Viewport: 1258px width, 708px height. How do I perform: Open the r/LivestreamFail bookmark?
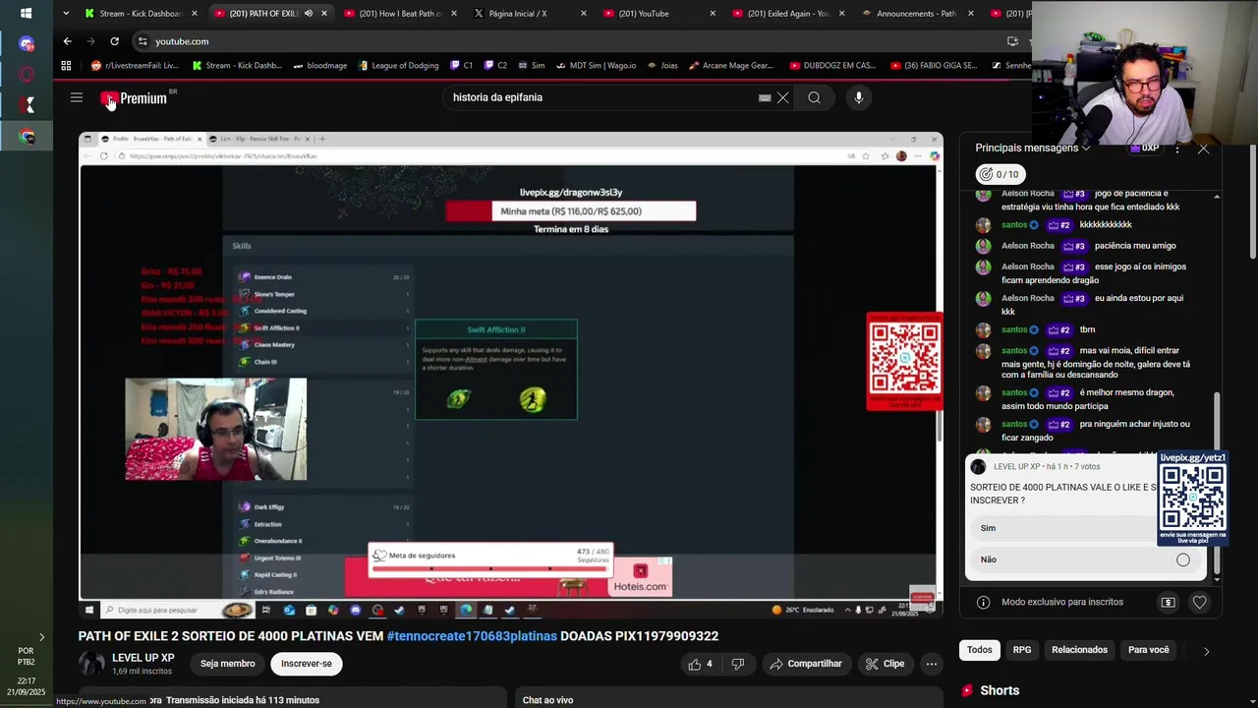tap(135, 66)
